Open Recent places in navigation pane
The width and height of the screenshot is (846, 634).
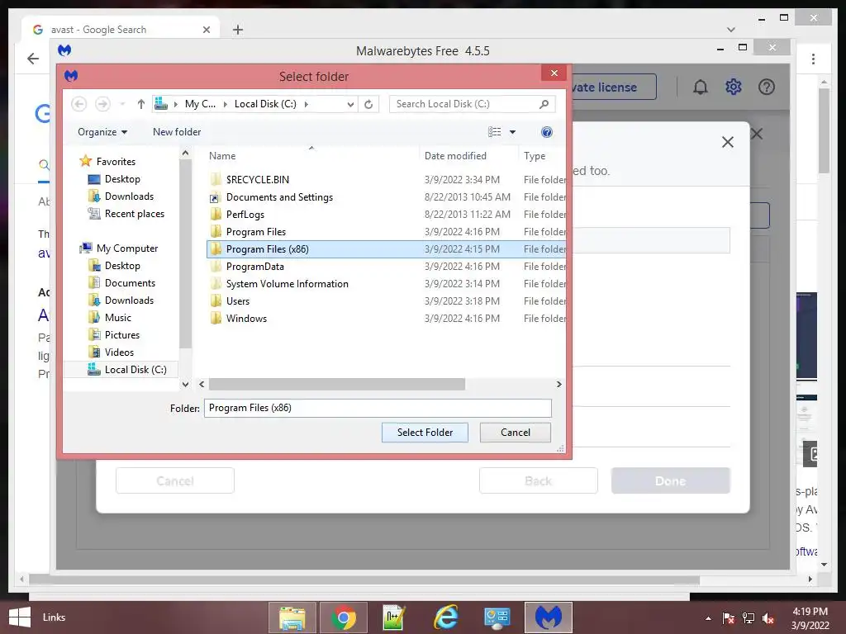click(135, 214)
